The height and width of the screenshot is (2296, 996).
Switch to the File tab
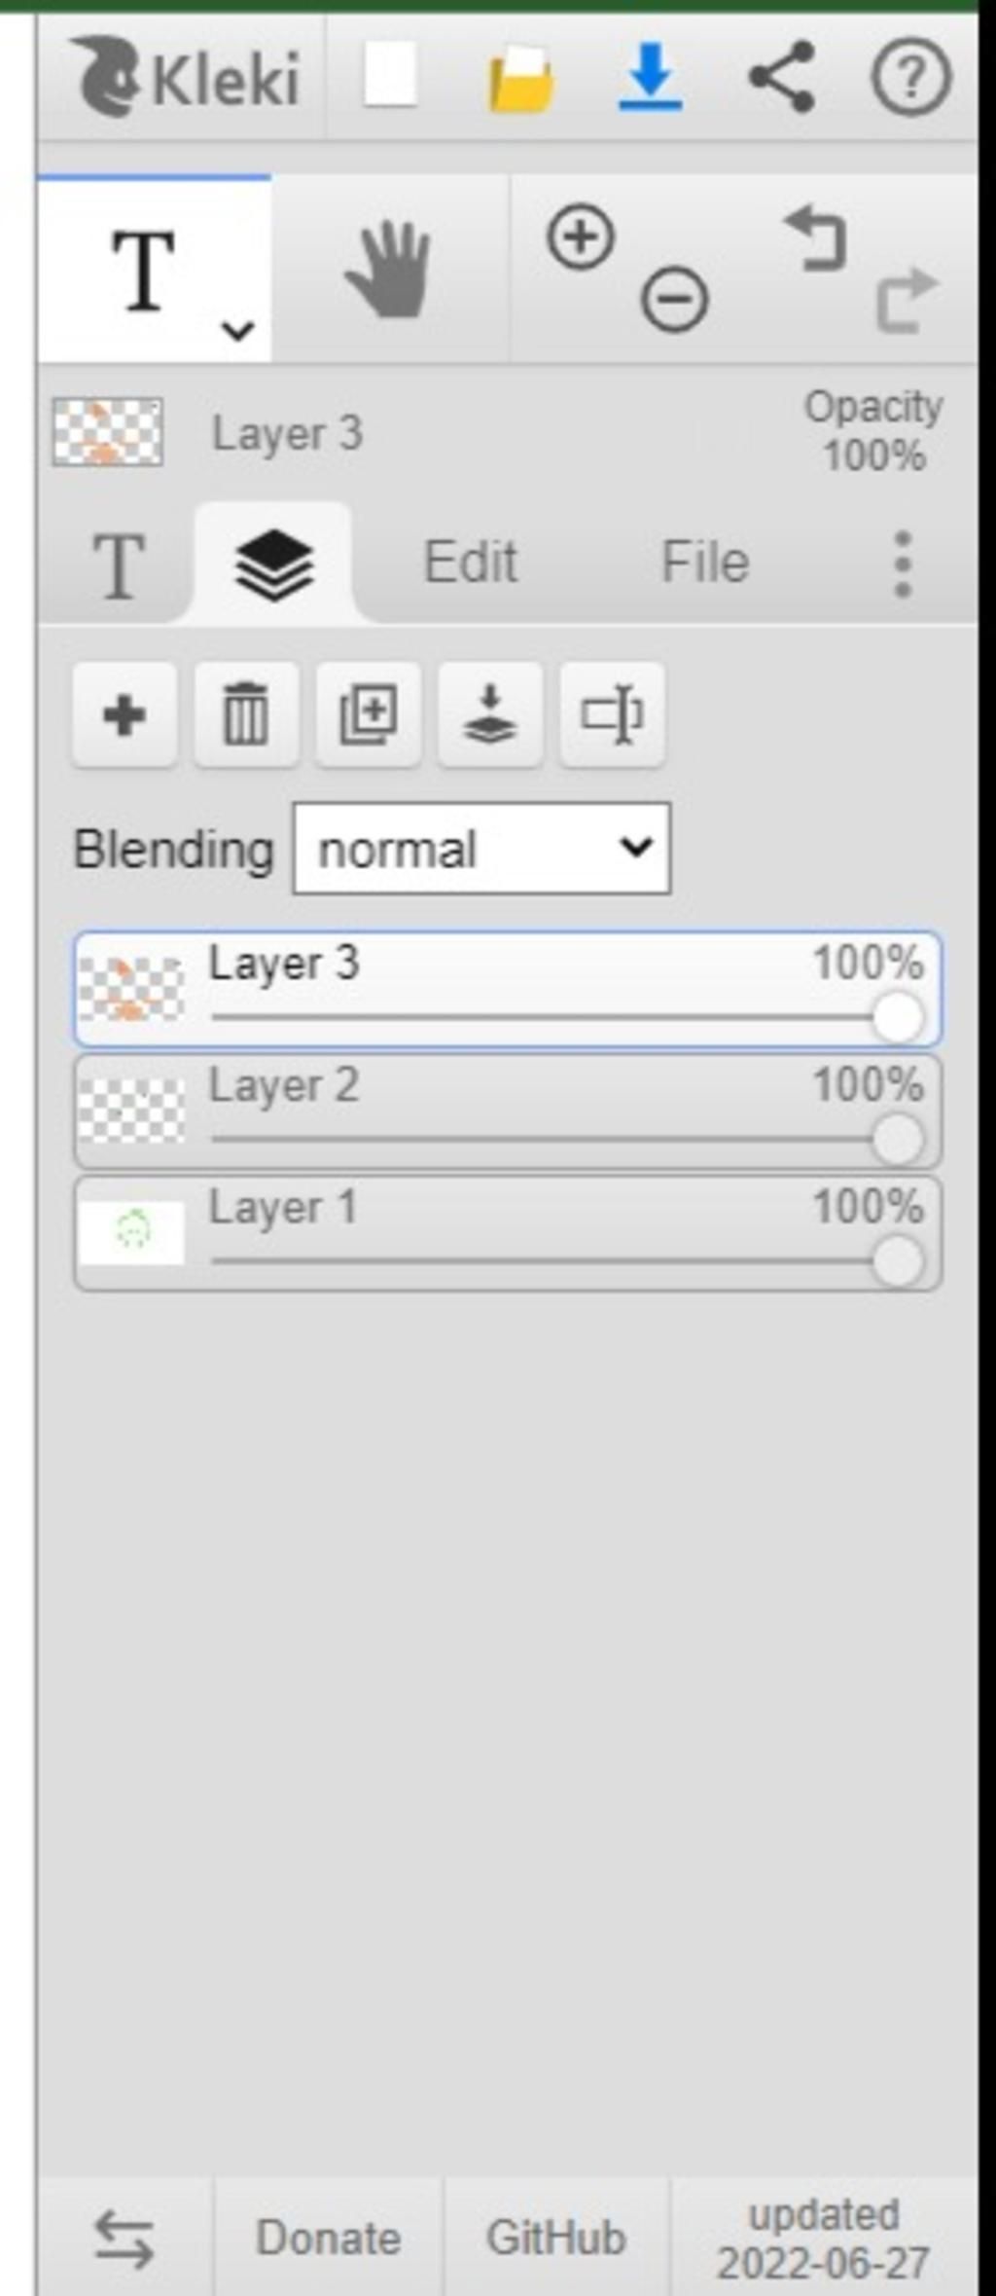(705, 563)
